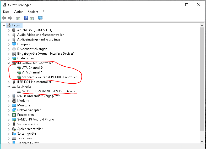Open the Datei menu
Screen dimensions: 206x149
pyautogui.click(x=7, y=12)
